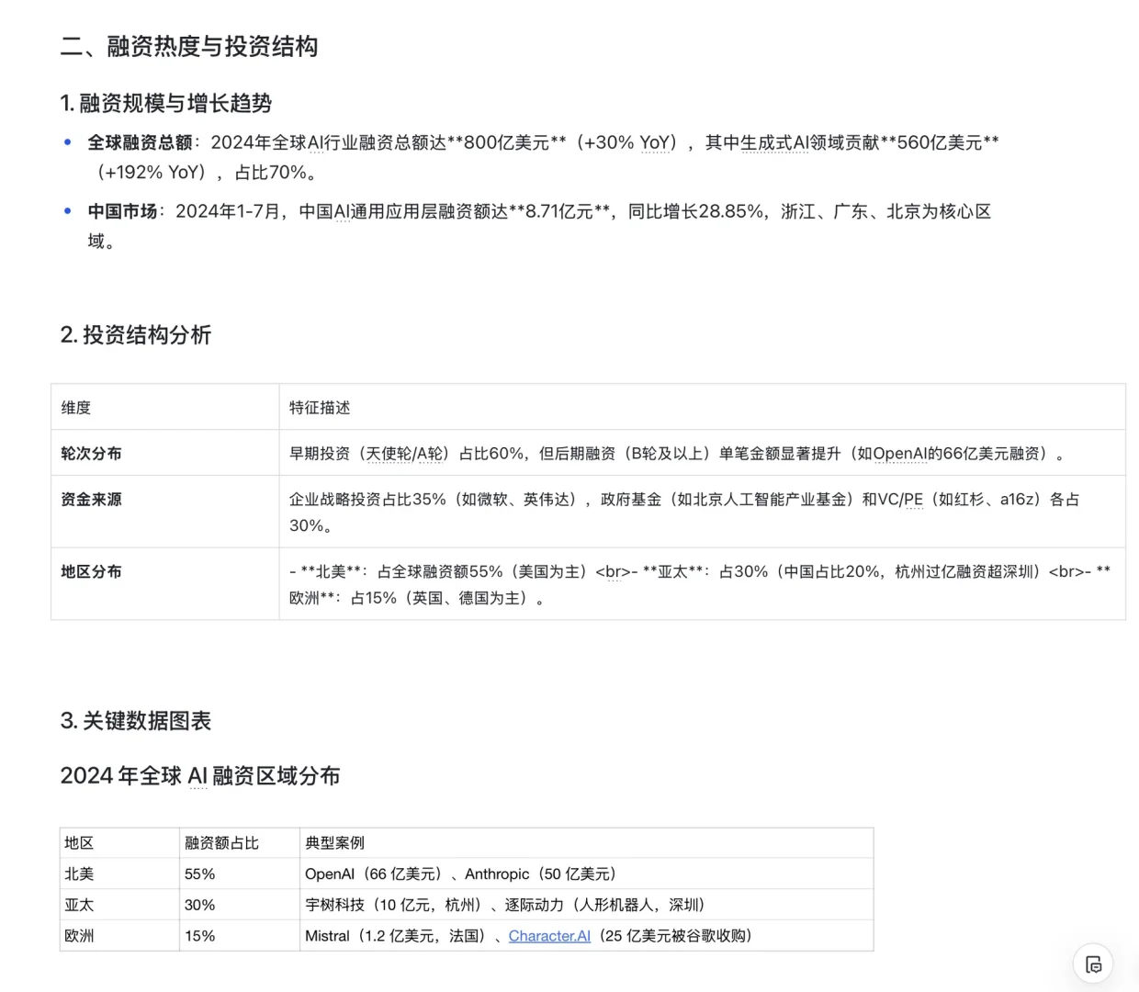1139x992 pixels.
Task: Click text **8.71亿元** in second bullet
Action: click(559, 211)
